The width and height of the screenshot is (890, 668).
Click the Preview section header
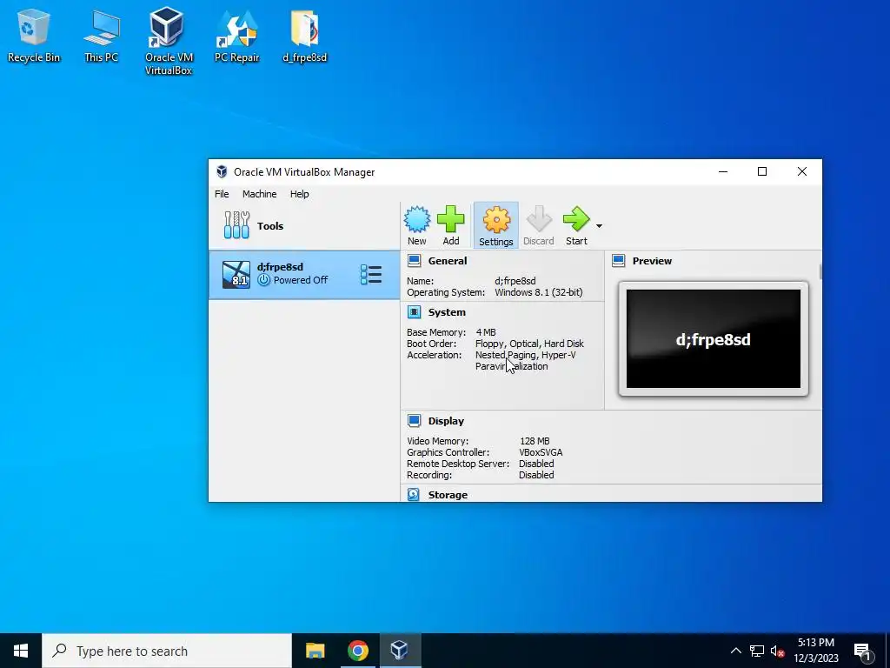pos(652,261)
